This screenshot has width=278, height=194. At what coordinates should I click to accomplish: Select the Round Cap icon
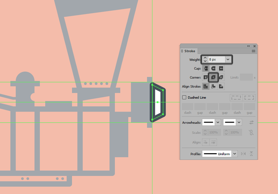pos(214,68)
